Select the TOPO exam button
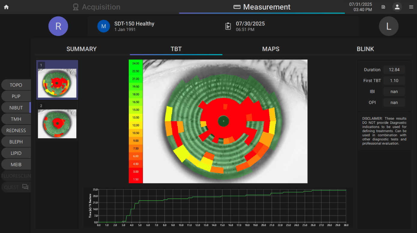Image resolution: width=417 pixels, height=233 pixels. point(16,85)
